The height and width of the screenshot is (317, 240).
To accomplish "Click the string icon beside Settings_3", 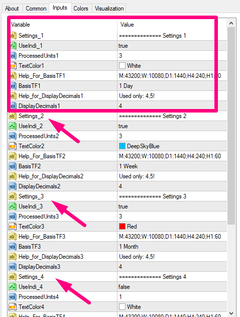I will click(x=13, y=196).
